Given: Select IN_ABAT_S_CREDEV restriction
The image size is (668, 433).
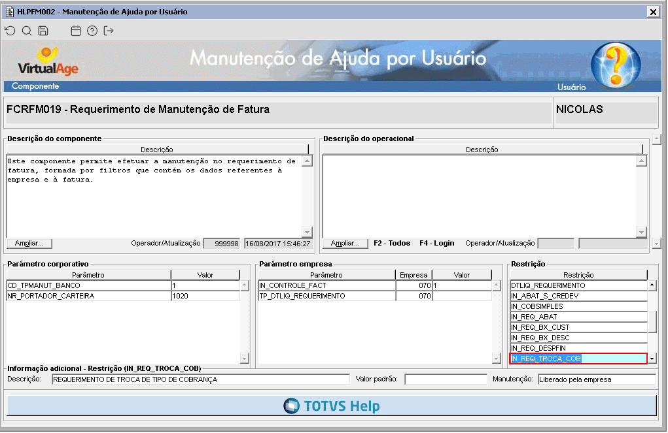Looking at the screenshot, I should [x=578, y=296].
